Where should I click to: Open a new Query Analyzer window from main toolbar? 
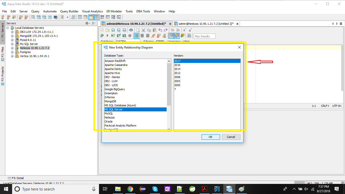coord(33,17)
